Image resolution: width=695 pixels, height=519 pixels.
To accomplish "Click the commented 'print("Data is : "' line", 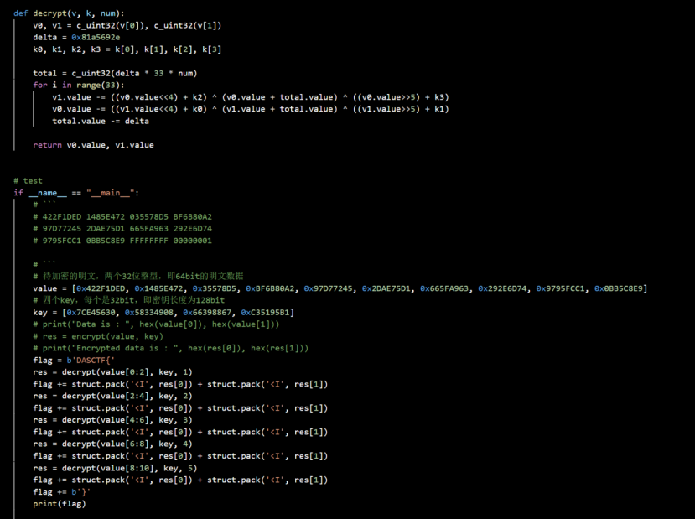I will [x=156, y=324].
